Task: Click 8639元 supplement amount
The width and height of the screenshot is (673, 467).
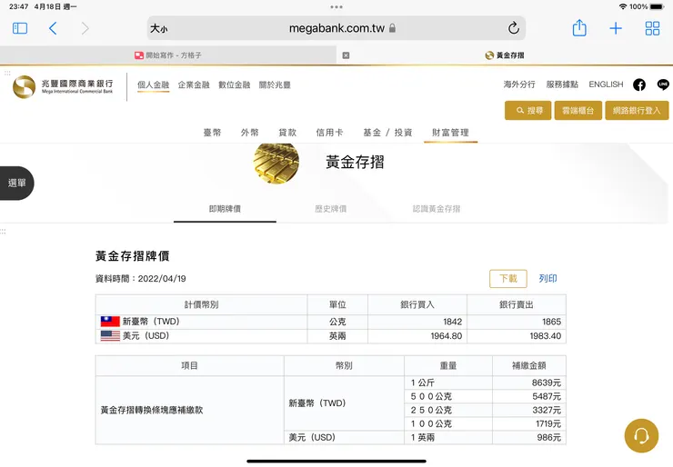Action: point(547,383)
